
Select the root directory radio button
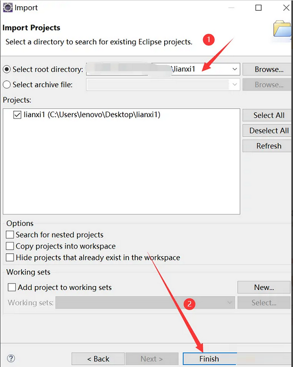7,69
